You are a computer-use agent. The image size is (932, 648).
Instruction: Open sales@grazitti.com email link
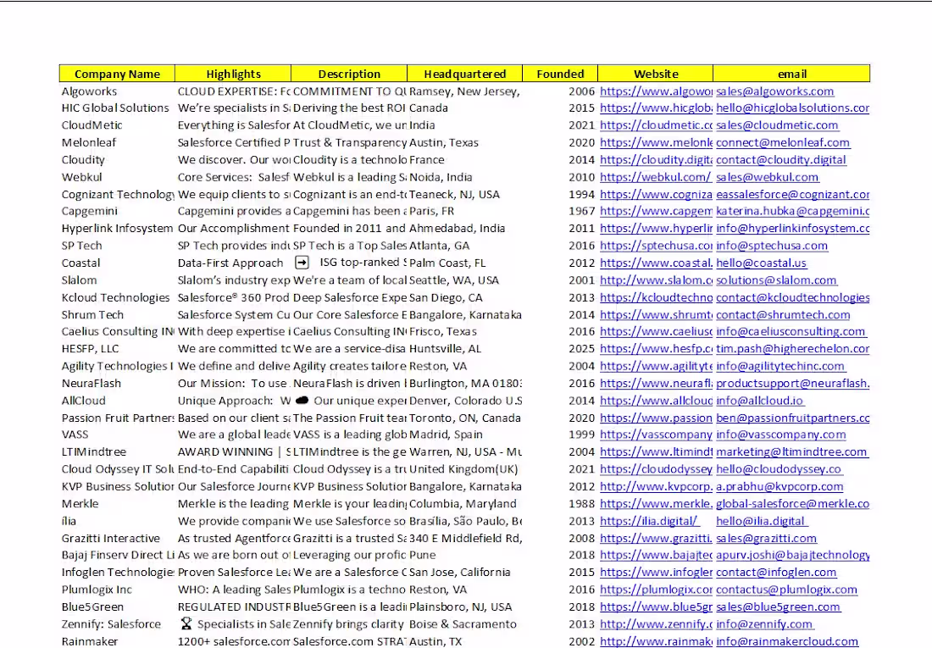766,539
